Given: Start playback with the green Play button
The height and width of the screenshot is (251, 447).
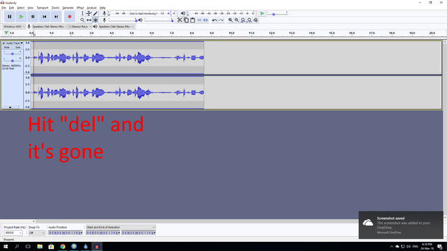Looking at the screenshot, I should coord(21,17).
